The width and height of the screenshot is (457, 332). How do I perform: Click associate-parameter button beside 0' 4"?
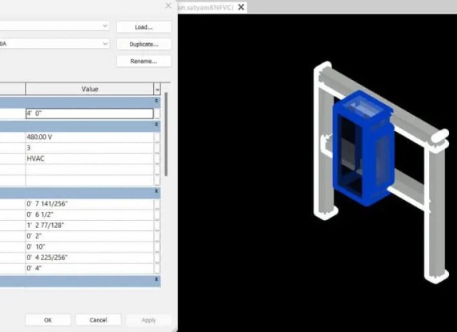coord(157,268)
